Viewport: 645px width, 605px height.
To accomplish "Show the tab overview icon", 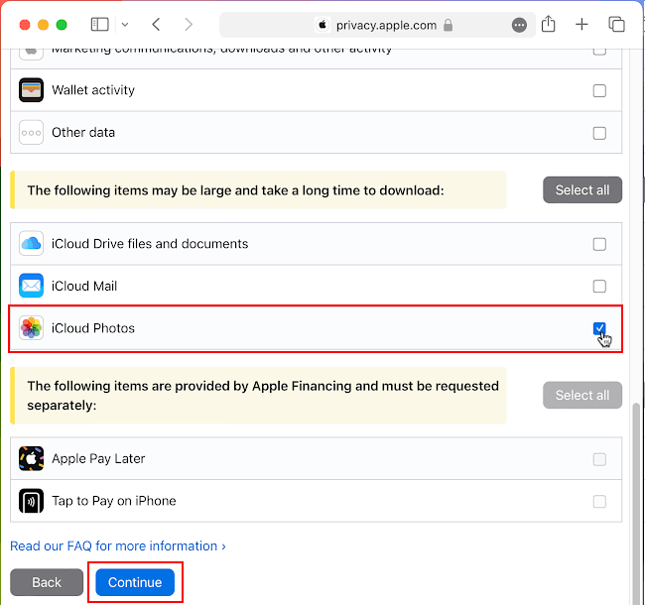I will (616, 25).
